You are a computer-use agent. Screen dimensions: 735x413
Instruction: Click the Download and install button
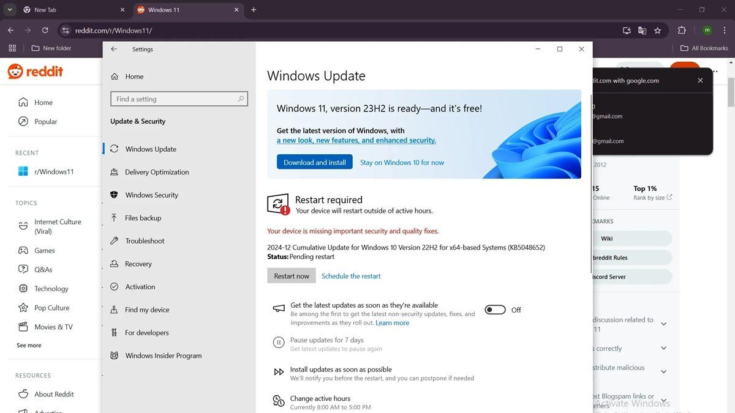point(314,163)
